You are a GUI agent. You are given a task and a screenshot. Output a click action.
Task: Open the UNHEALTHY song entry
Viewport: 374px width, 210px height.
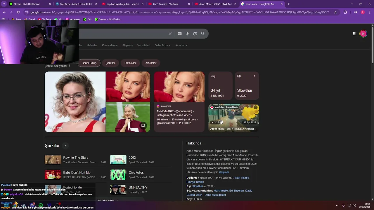[141, 190]
